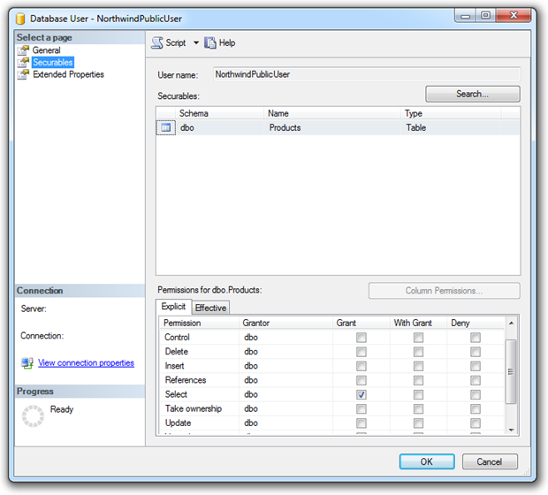Click the Name column header in securables
Viewport: 548px width, 495px height.
(x=331, y=113)
